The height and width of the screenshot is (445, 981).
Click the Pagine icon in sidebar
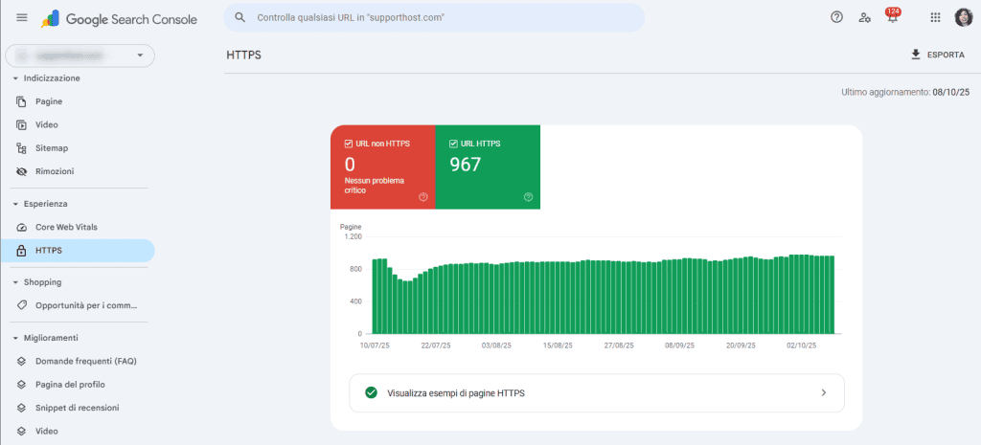click(x=22, y=101)
